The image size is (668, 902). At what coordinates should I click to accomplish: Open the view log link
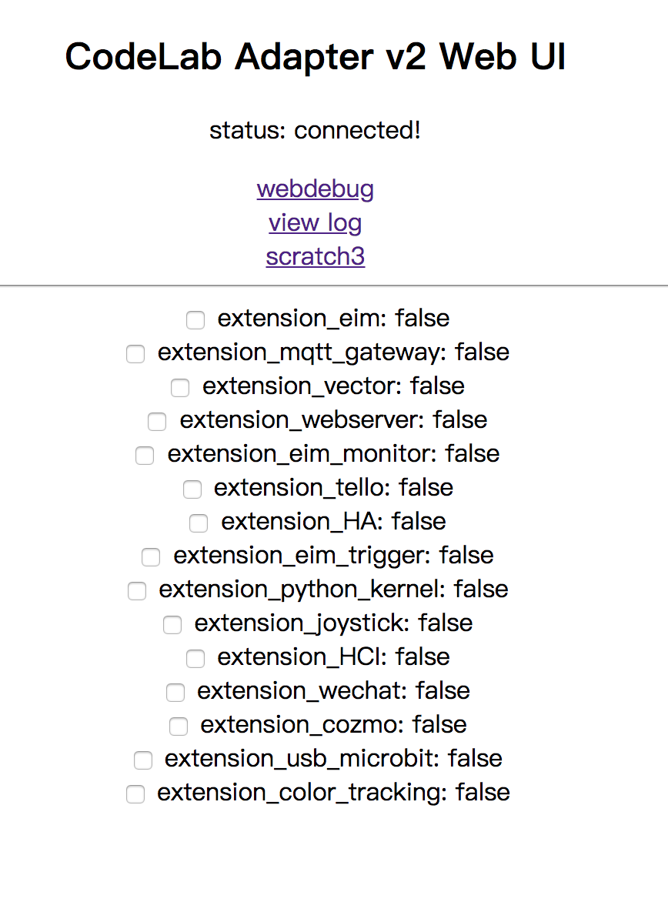pyautogui.click(x=315, y=222)
